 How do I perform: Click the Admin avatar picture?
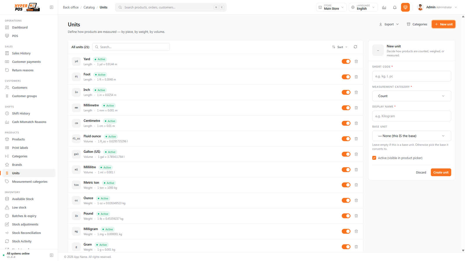420,7
